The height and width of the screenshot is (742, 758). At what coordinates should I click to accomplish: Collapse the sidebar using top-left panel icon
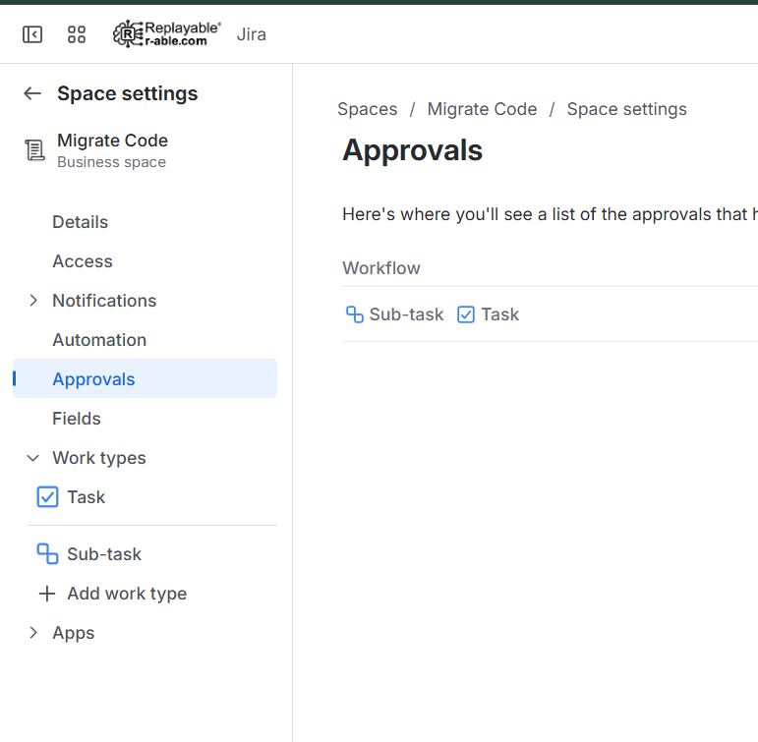pyautogui.click(x=32, y=34)
